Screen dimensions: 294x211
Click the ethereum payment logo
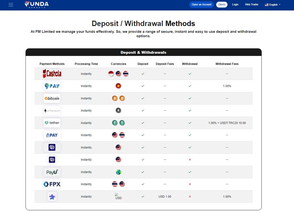52,110
